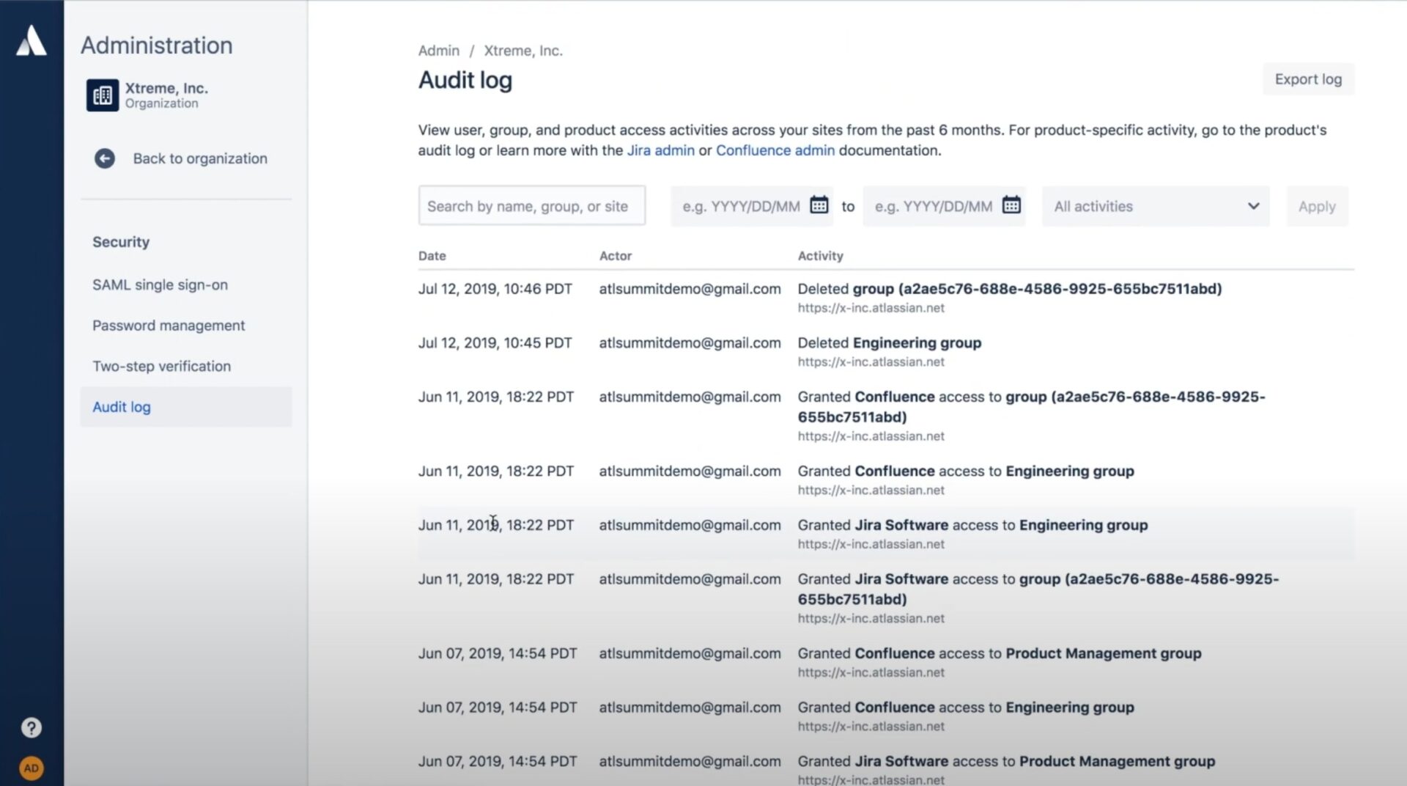Screen dimensions: 1407x786
Task: Expand the All activities dropdown
Action: pos(1156,206)
